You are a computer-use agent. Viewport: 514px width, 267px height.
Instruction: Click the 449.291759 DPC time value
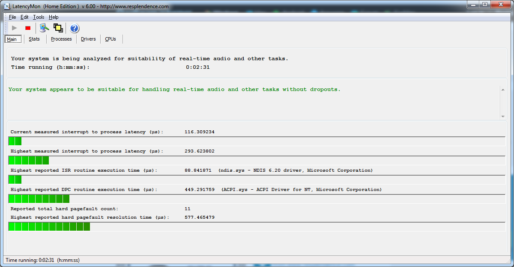click(x=199, y=190)
